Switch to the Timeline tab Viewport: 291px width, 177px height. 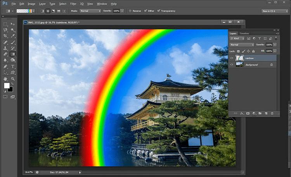244,34
